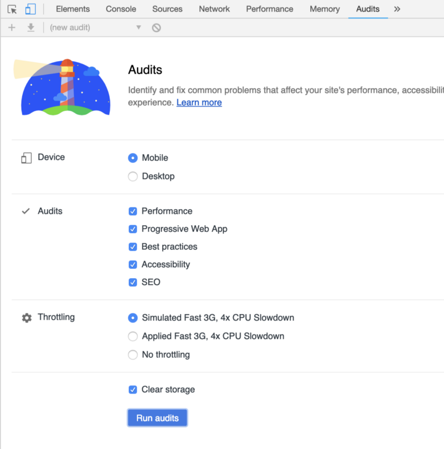
Task: Click the Run audits button
Action: (157, 418)
